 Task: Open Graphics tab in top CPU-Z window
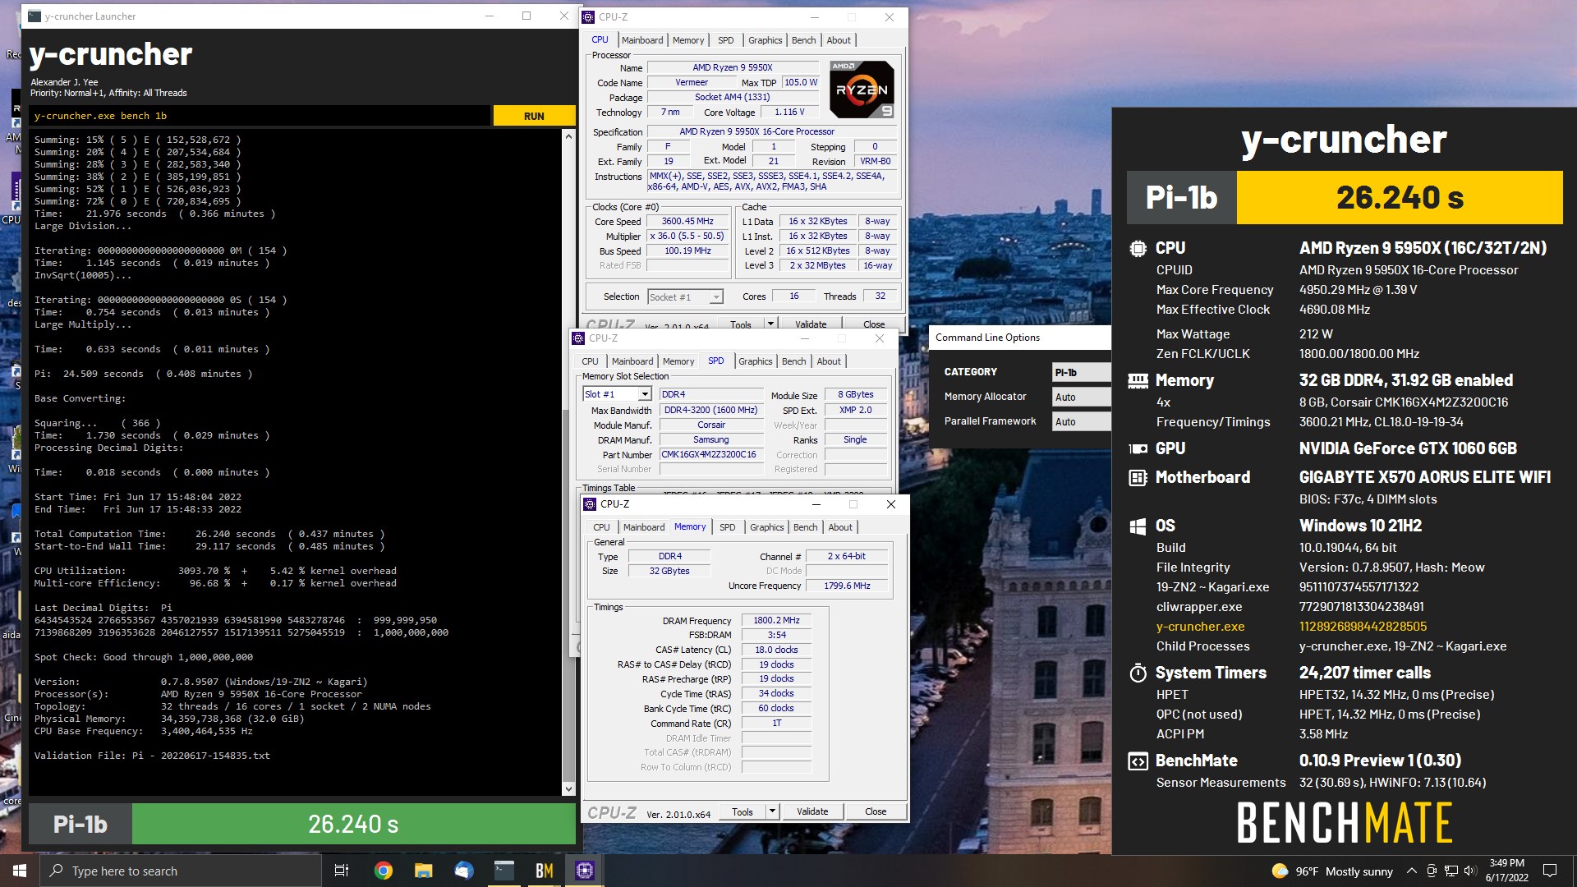[x=765, y=40]
